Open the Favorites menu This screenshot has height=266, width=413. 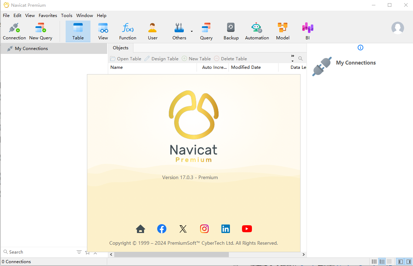click(x=48, y=15)
